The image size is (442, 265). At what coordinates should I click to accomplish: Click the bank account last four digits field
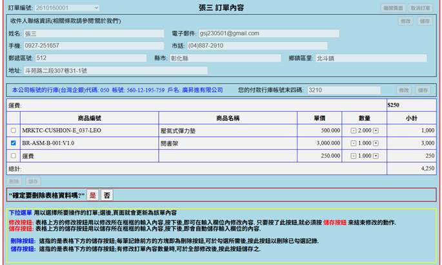point(344,90)
